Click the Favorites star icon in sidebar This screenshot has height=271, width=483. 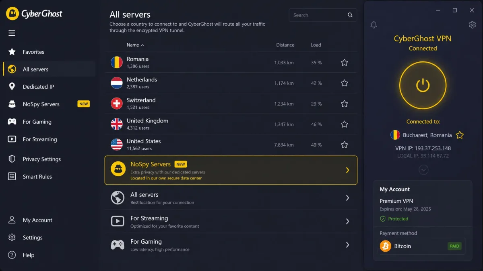(12, 52)
